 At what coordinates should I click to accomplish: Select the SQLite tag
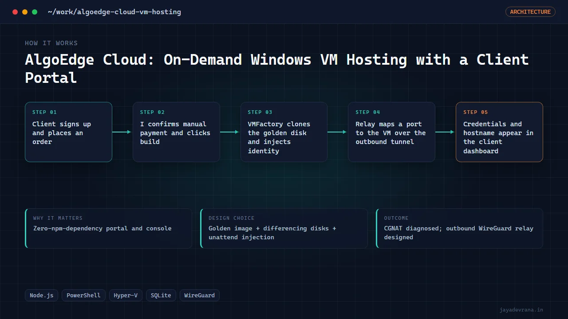click(x=161, y=295)
